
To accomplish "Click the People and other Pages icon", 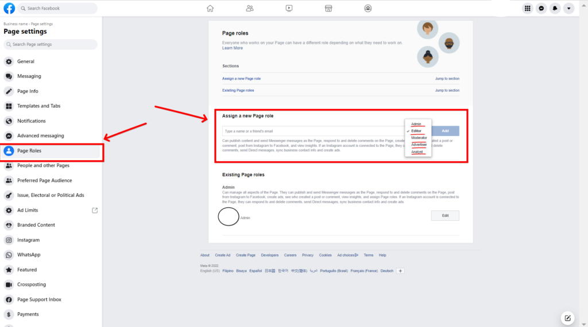I will pyautogui.click(x=9, y=166).
